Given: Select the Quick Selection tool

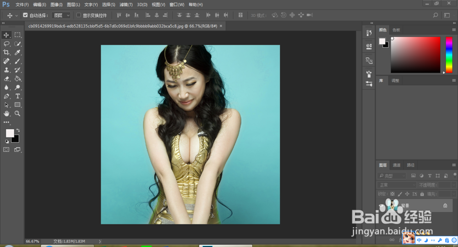Looking at the screenshot, I should (17, 44).
